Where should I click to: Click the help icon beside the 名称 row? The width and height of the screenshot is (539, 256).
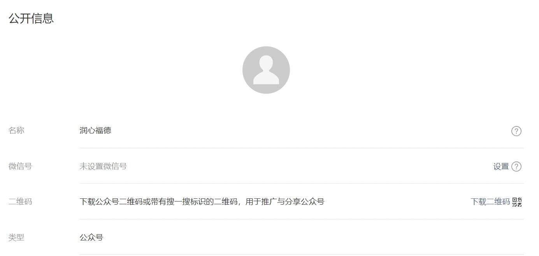point(516,131)
